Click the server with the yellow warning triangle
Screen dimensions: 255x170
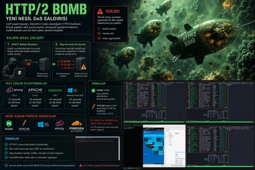click(81, 64)
